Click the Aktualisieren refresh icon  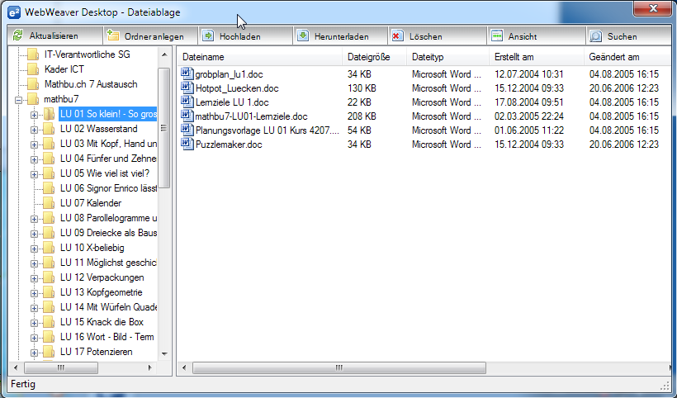coord(17,36)
